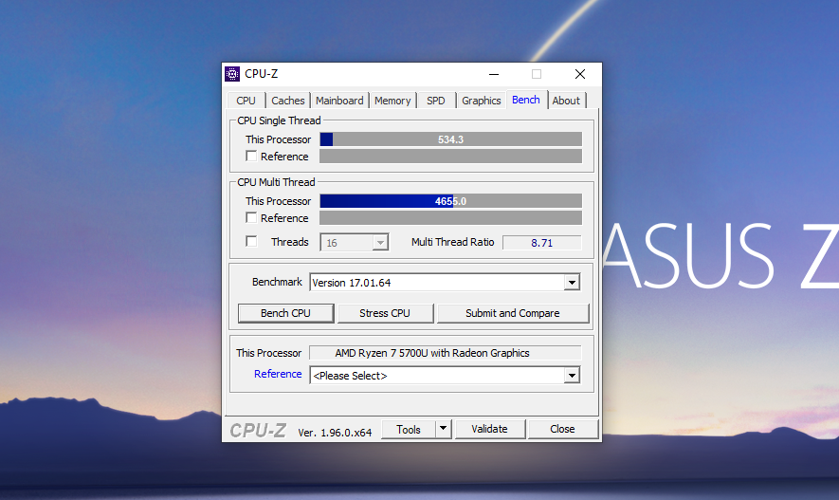
Task: Click the multi thread empty Reference bar
Action: [x=450, y=218]
